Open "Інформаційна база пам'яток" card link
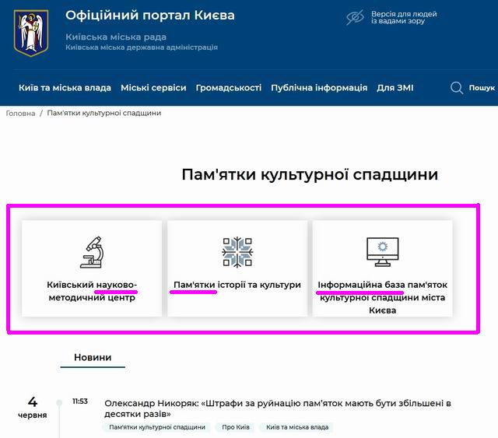The image size is (498, 438). click(x=382, y=296)
